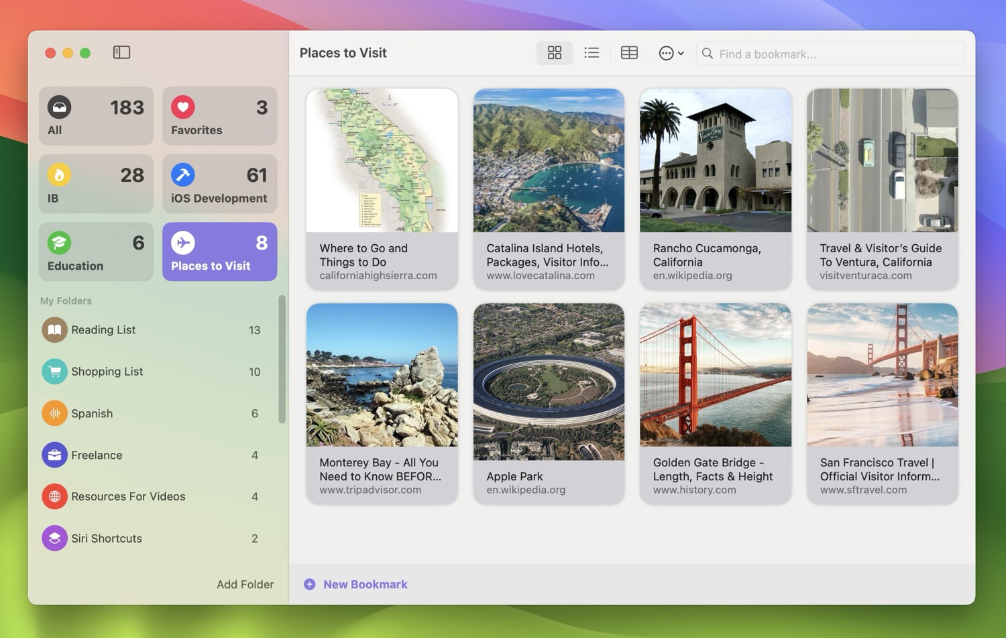This screenshot has height=638, width=1006.
Task: Click the sidebar folder list scrollbar
Action: pyautogui.click(x=282, y=359)
